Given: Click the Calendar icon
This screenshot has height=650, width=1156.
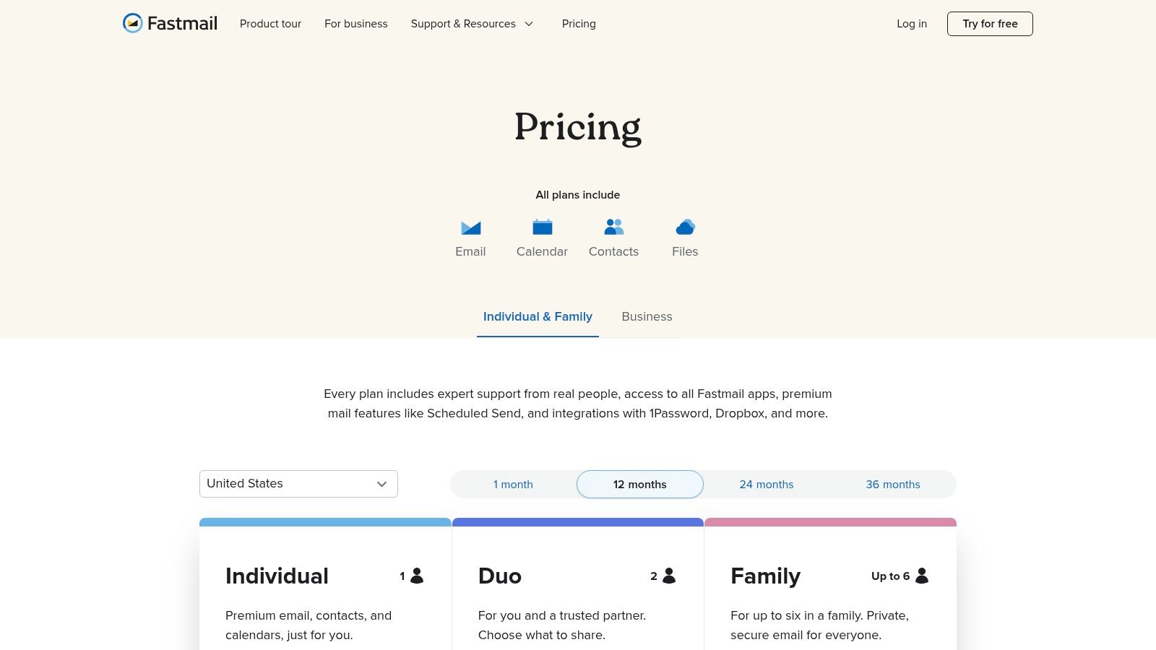Looking at the screenshot, I should 542,227.
